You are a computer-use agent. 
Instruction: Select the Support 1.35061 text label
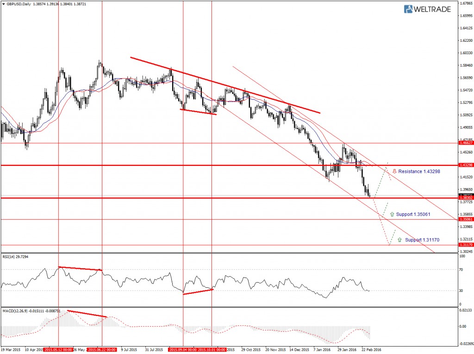point(413,214)
